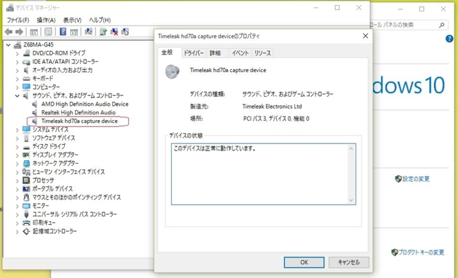Viewport: 458px width, 278px height.
Task: Expand the キーボード chevron
Action: click(x=17, y=78)
